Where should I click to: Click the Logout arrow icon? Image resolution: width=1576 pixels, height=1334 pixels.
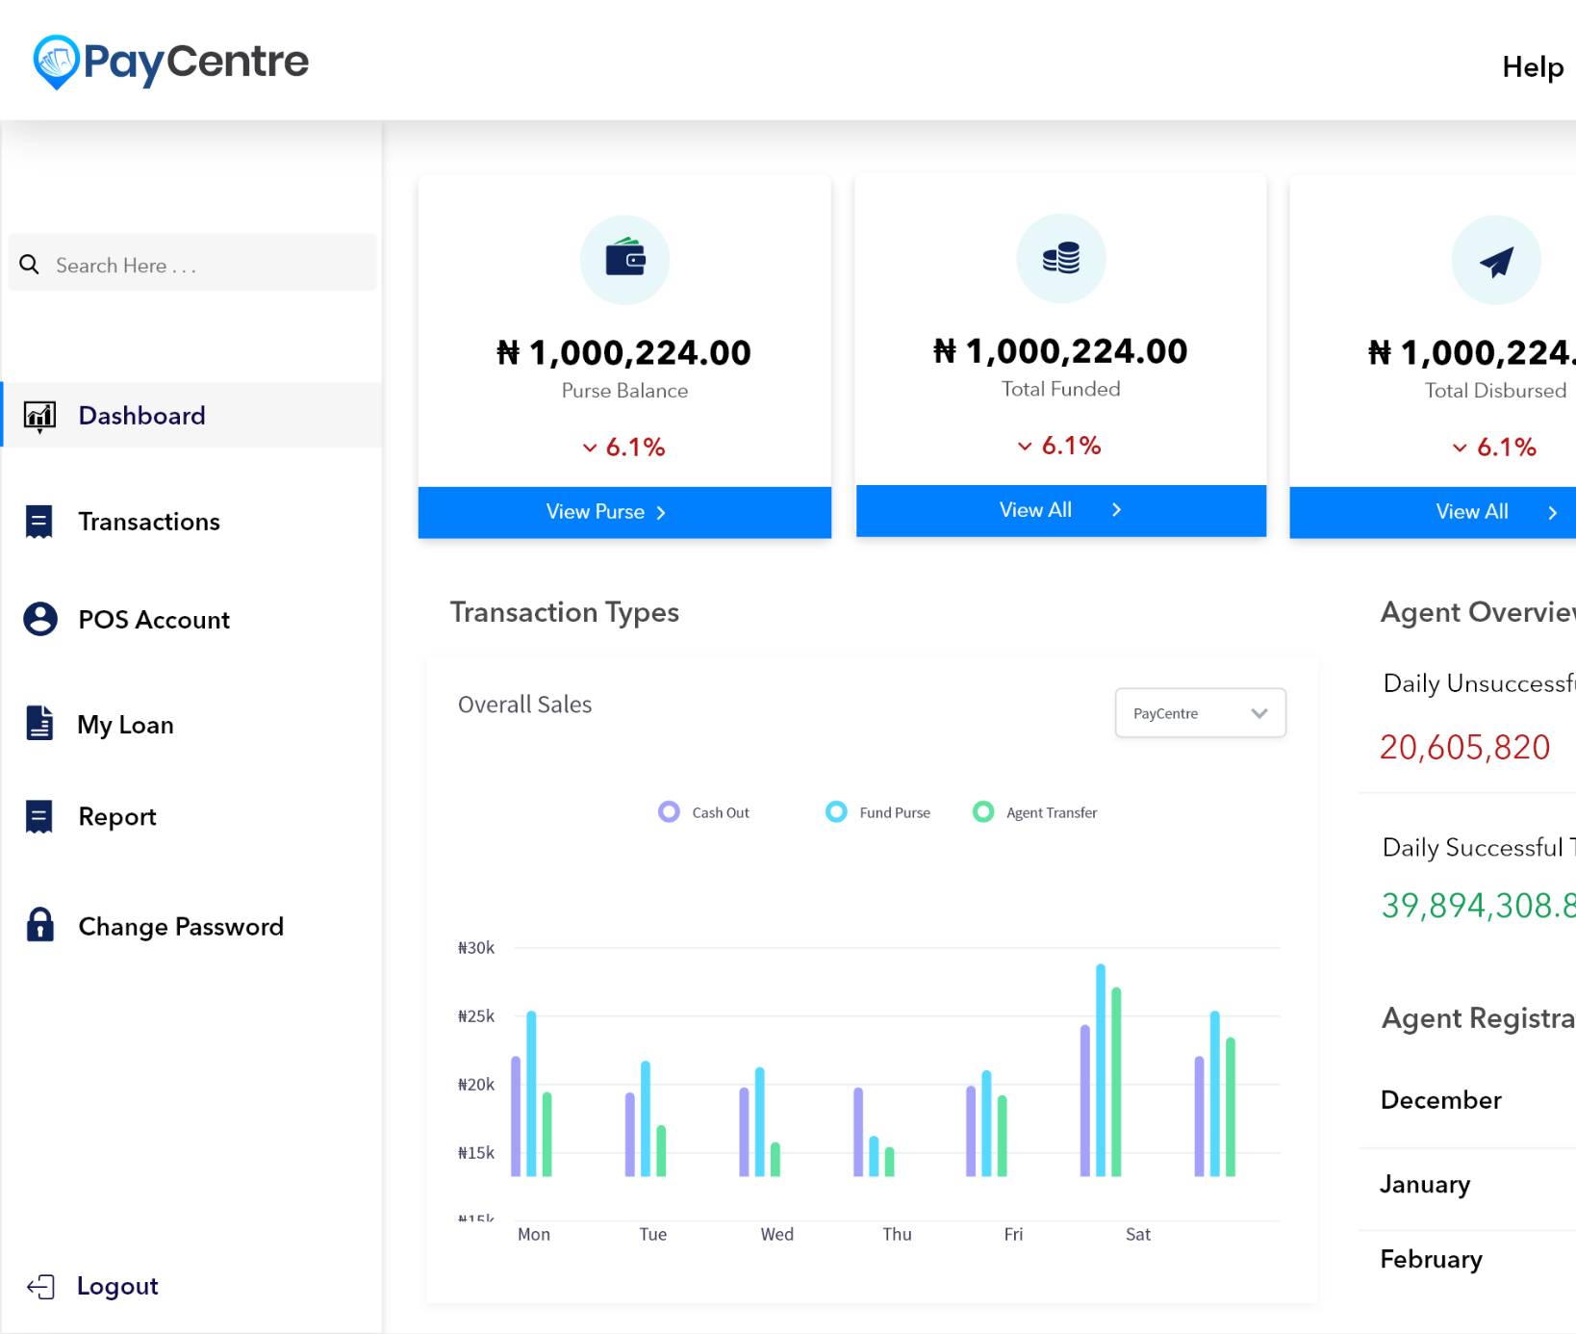(40, 1287)
